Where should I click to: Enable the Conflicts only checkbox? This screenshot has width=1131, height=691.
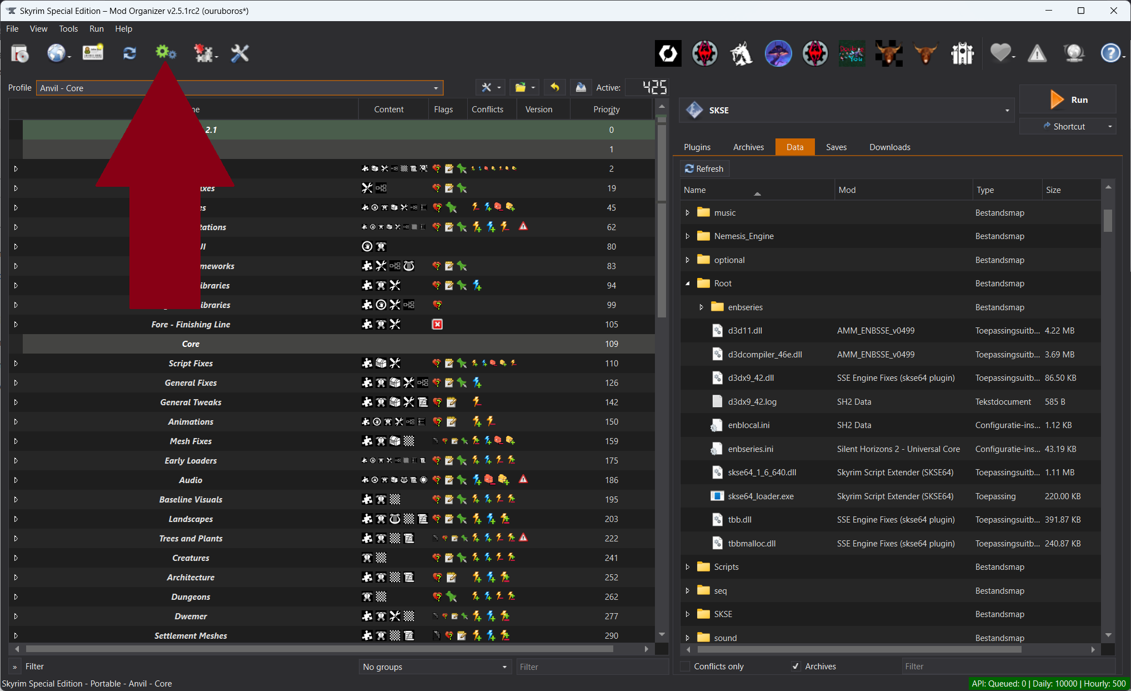685,666
